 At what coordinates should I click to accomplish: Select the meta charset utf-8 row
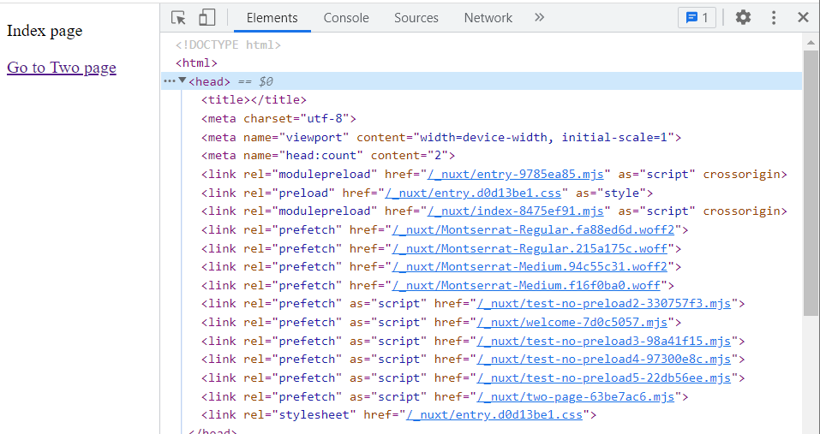(x=278, y=118)
